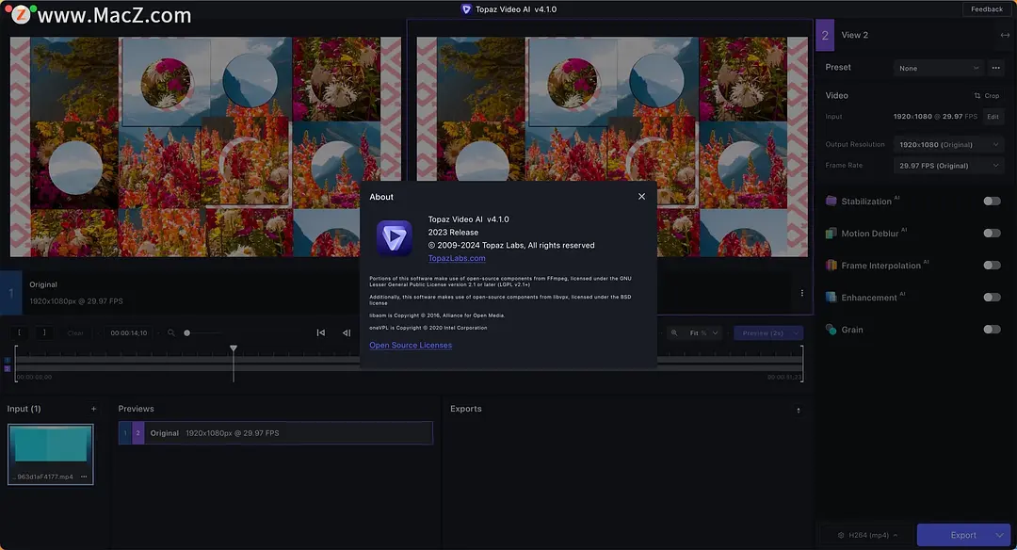Set the trim end bracket
The width and height of the screenshot is (1017, 550).
click(44, 332)
